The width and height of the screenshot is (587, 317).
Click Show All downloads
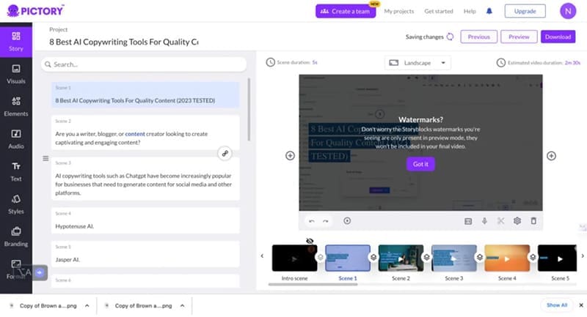[x=557, y=305]
